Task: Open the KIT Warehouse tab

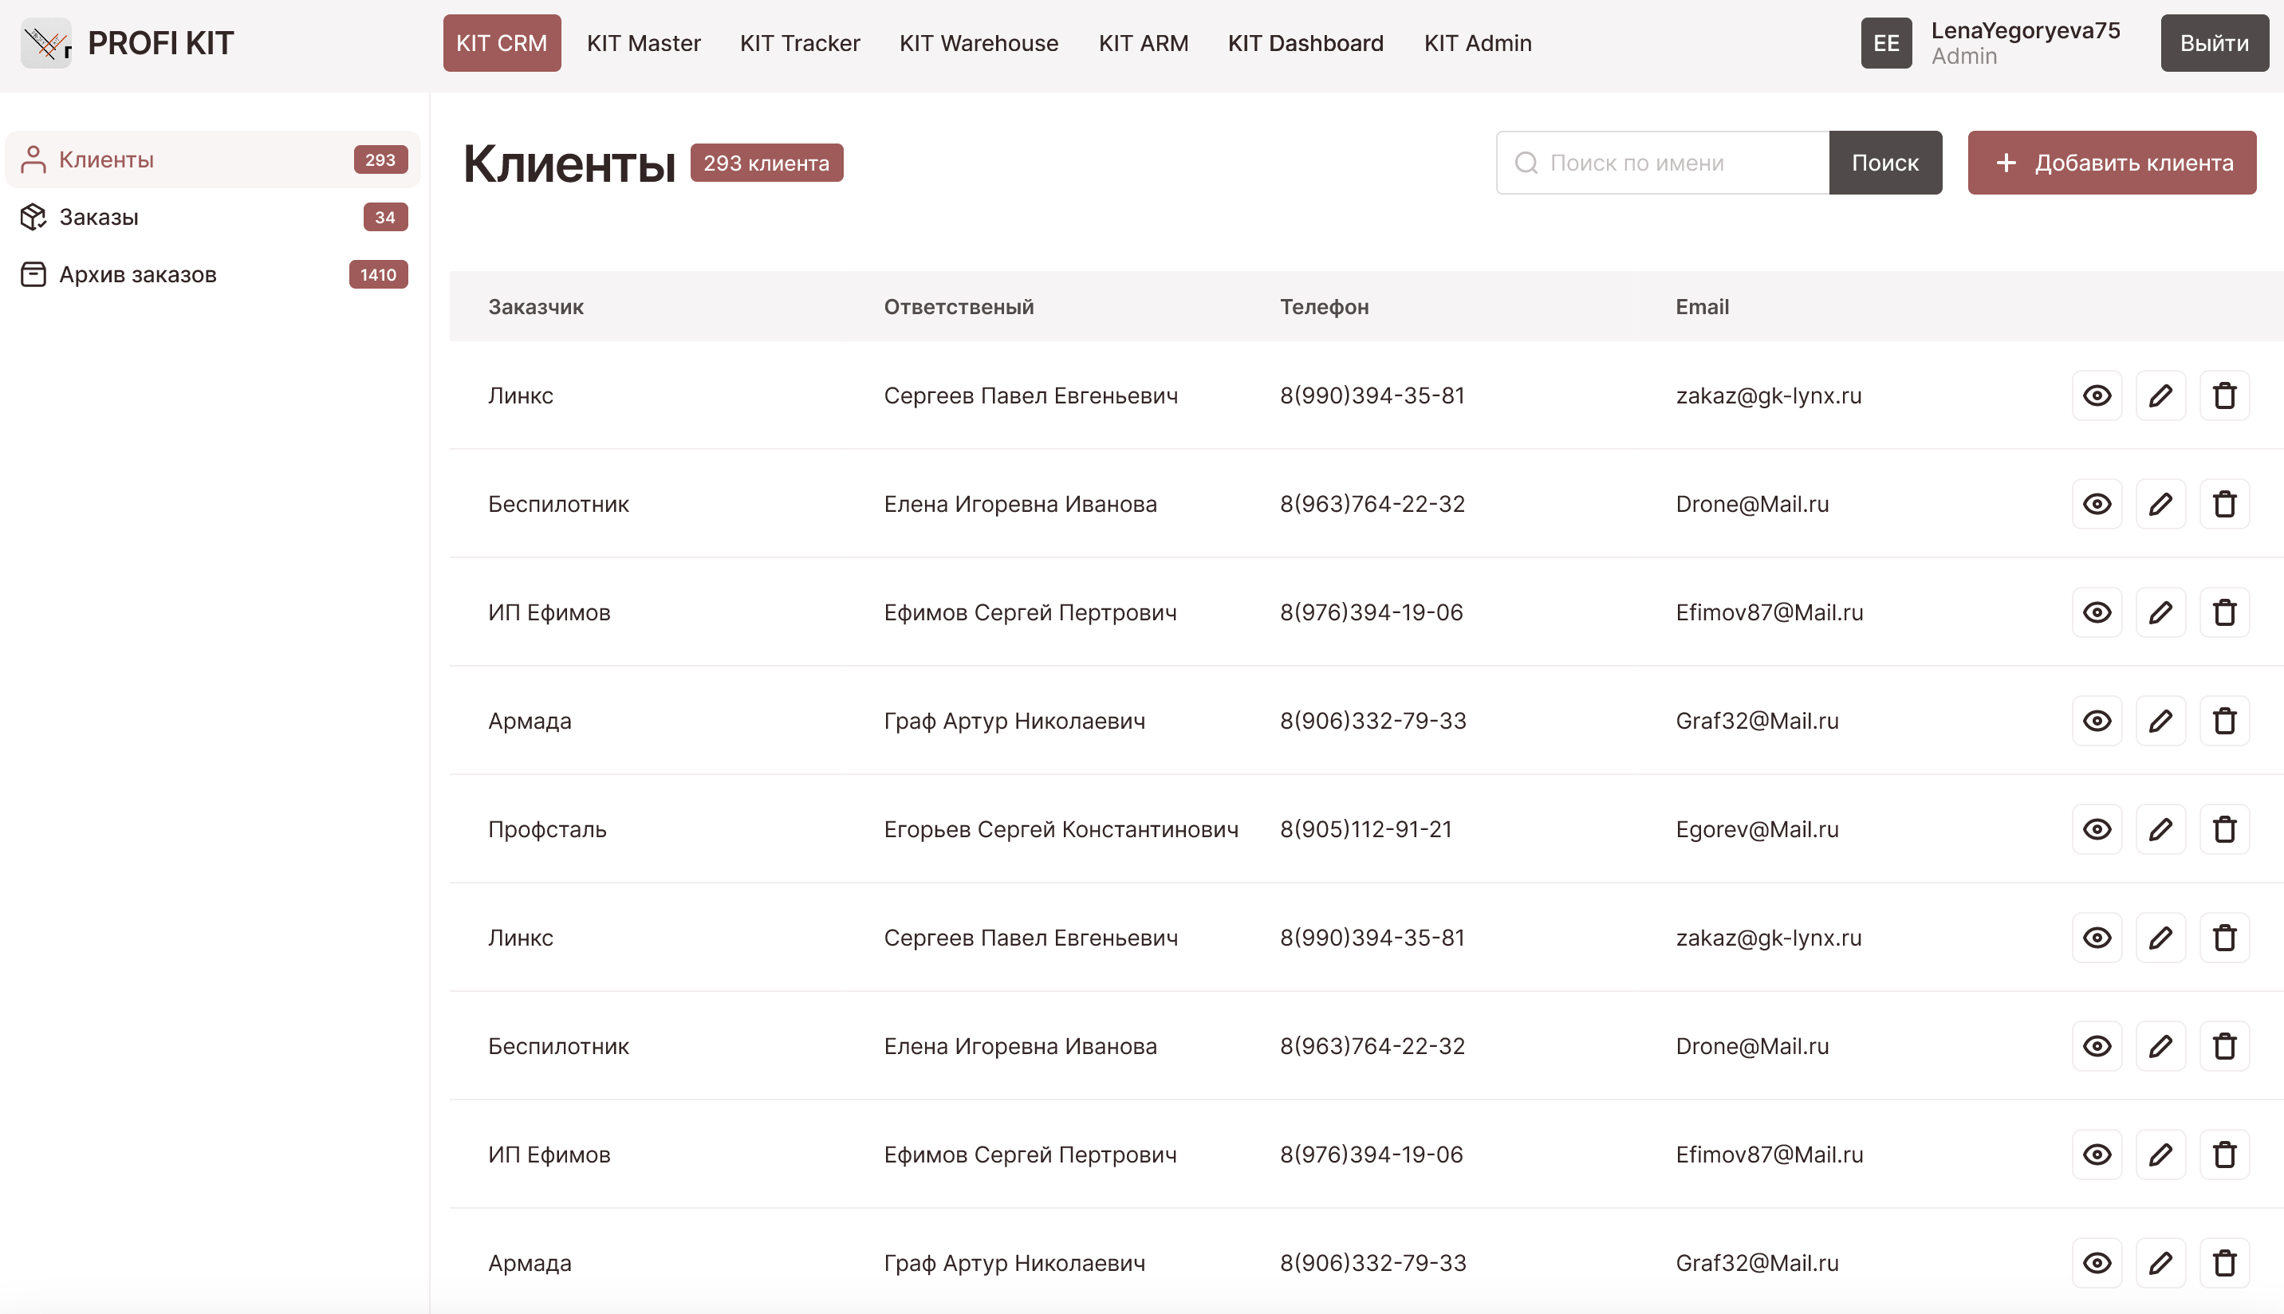Action: click(x=979, y=42)
